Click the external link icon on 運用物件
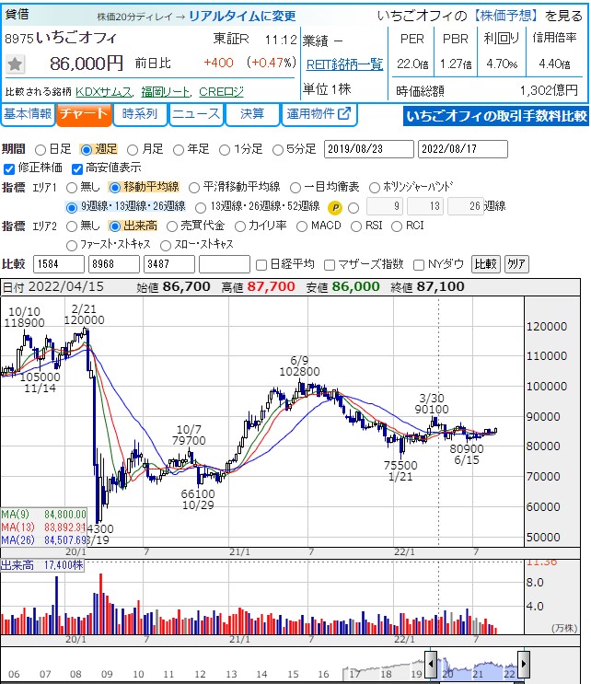The image size is (591, 684). (x=344, y=114)
